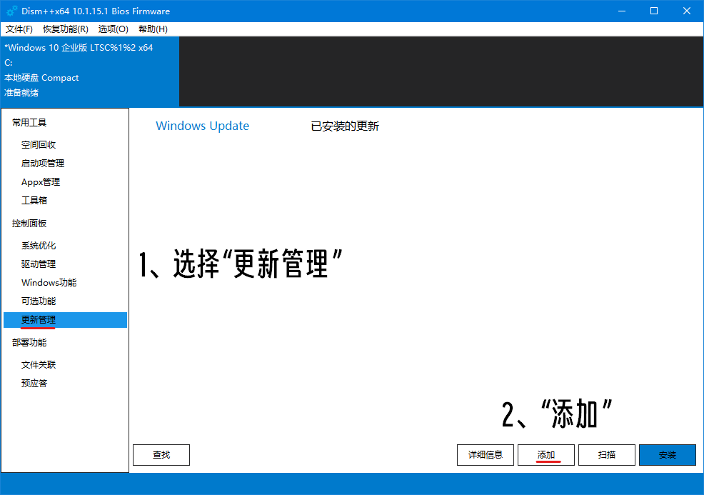Switch to the Windows Update tab
Image resolution: width=704 pixels, height=495 pixels.
pos(202,126)
